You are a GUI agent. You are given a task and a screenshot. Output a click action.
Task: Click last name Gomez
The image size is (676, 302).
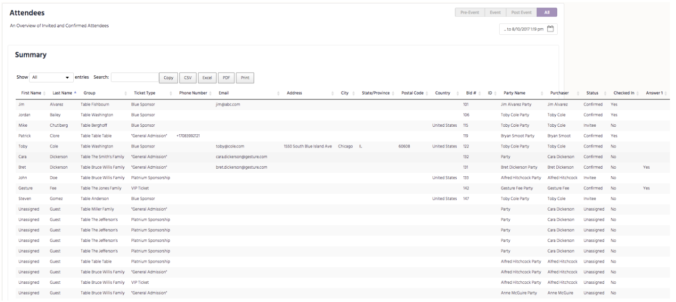pyautogui.click(x=56, y=198)
